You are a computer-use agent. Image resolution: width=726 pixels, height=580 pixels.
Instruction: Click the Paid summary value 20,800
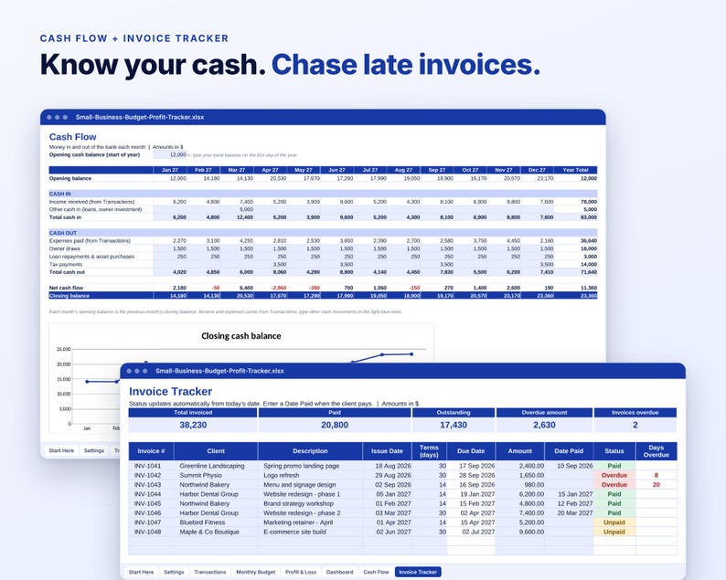tap(335, 425)
